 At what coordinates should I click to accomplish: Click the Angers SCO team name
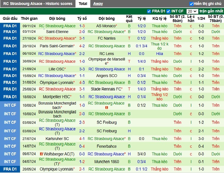(x=107, y=76)
